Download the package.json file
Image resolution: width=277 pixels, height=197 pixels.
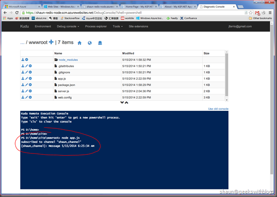point(23,85)
